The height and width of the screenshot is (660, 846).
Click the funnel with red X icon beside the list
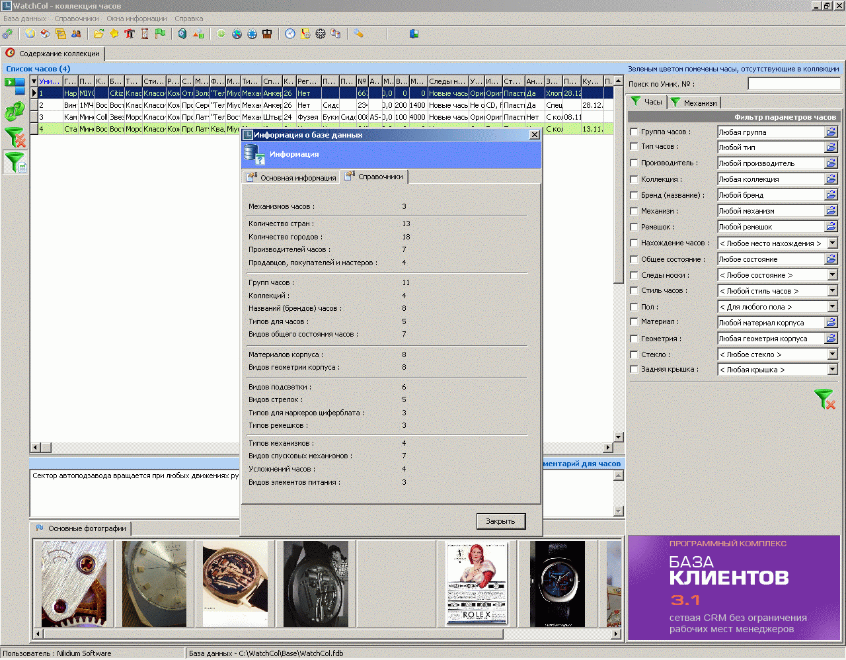14,138
